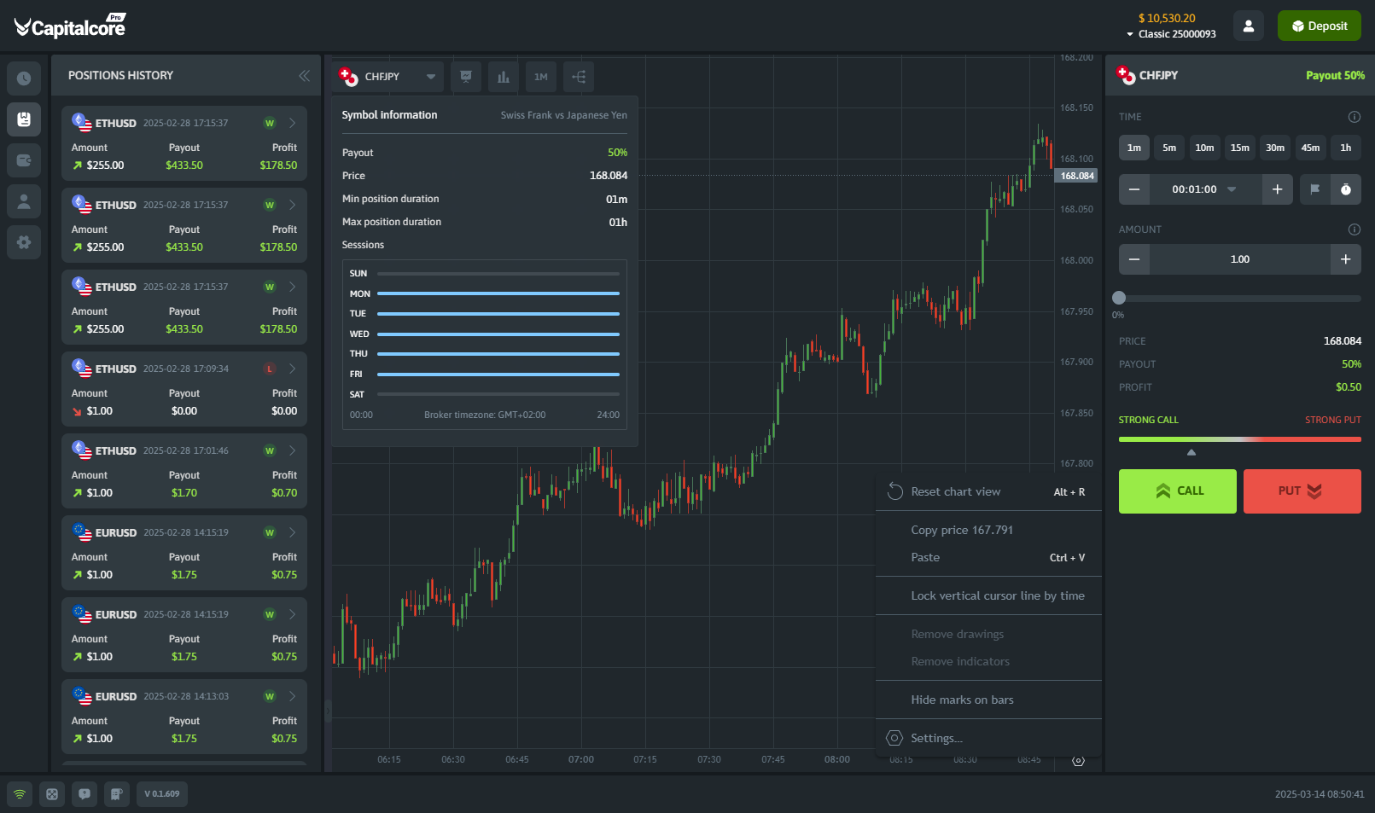
Task: Open the 00:01:00 duration dropdown
Action: 1205,189
